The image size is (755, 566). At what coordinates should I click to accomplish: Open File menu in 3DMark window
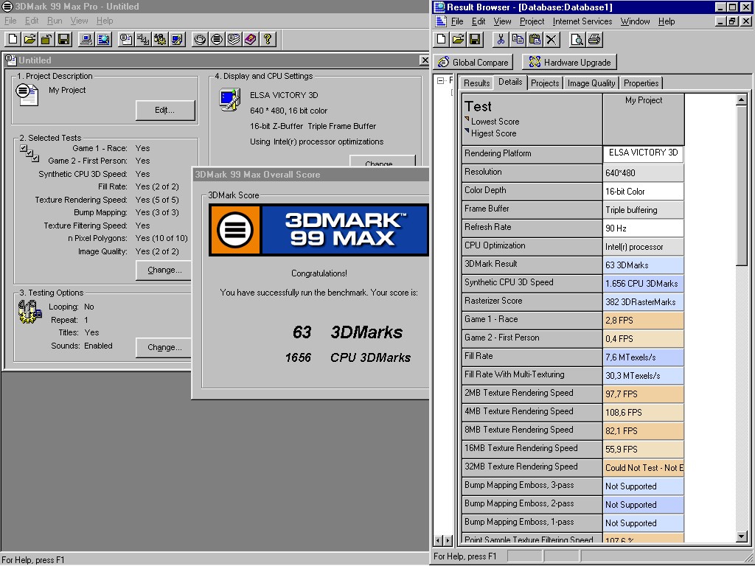[x=10, y=21]
